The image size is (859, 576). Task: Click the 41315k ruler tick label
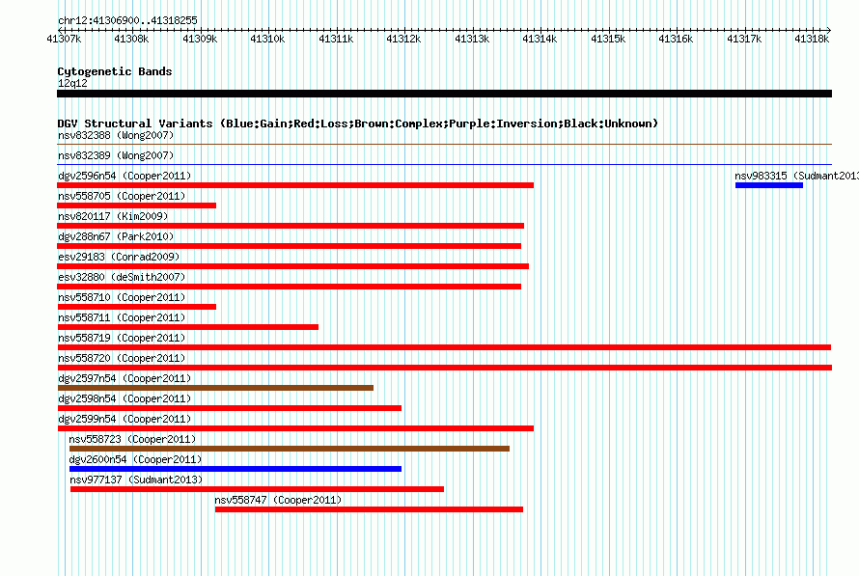[x=608, y=39]
